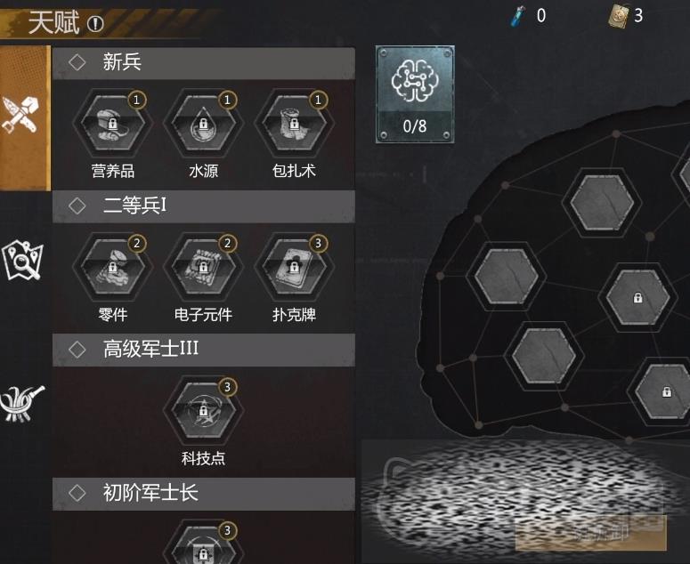Click the locked hexagon node in middle right
Screen dimensions: 690x564
click(x=637, y=298)
